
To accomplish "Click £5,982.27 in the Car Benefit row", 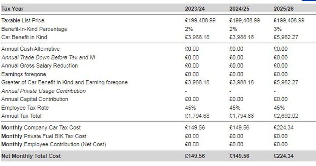I will point(286,37).
